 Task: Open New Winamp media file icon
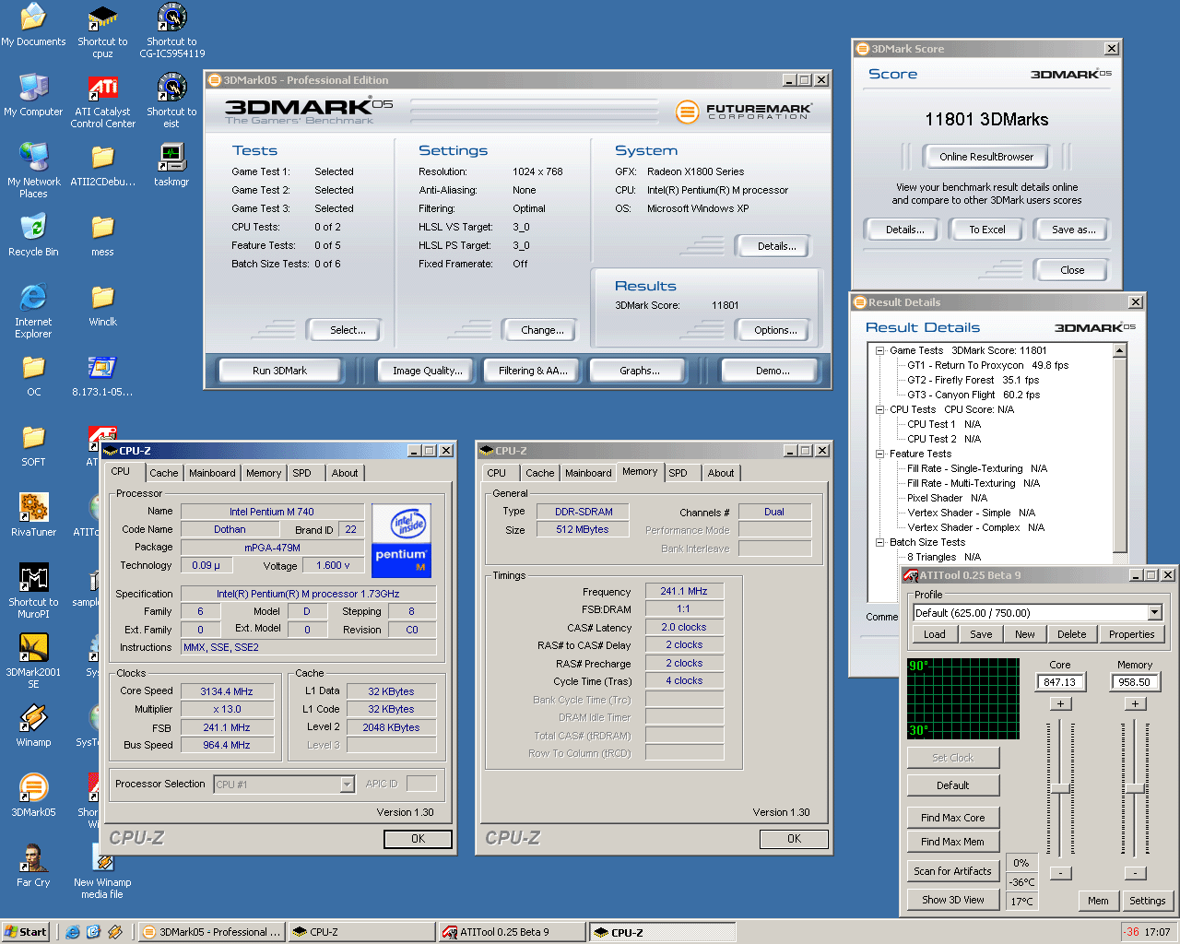tap(102, 871)
